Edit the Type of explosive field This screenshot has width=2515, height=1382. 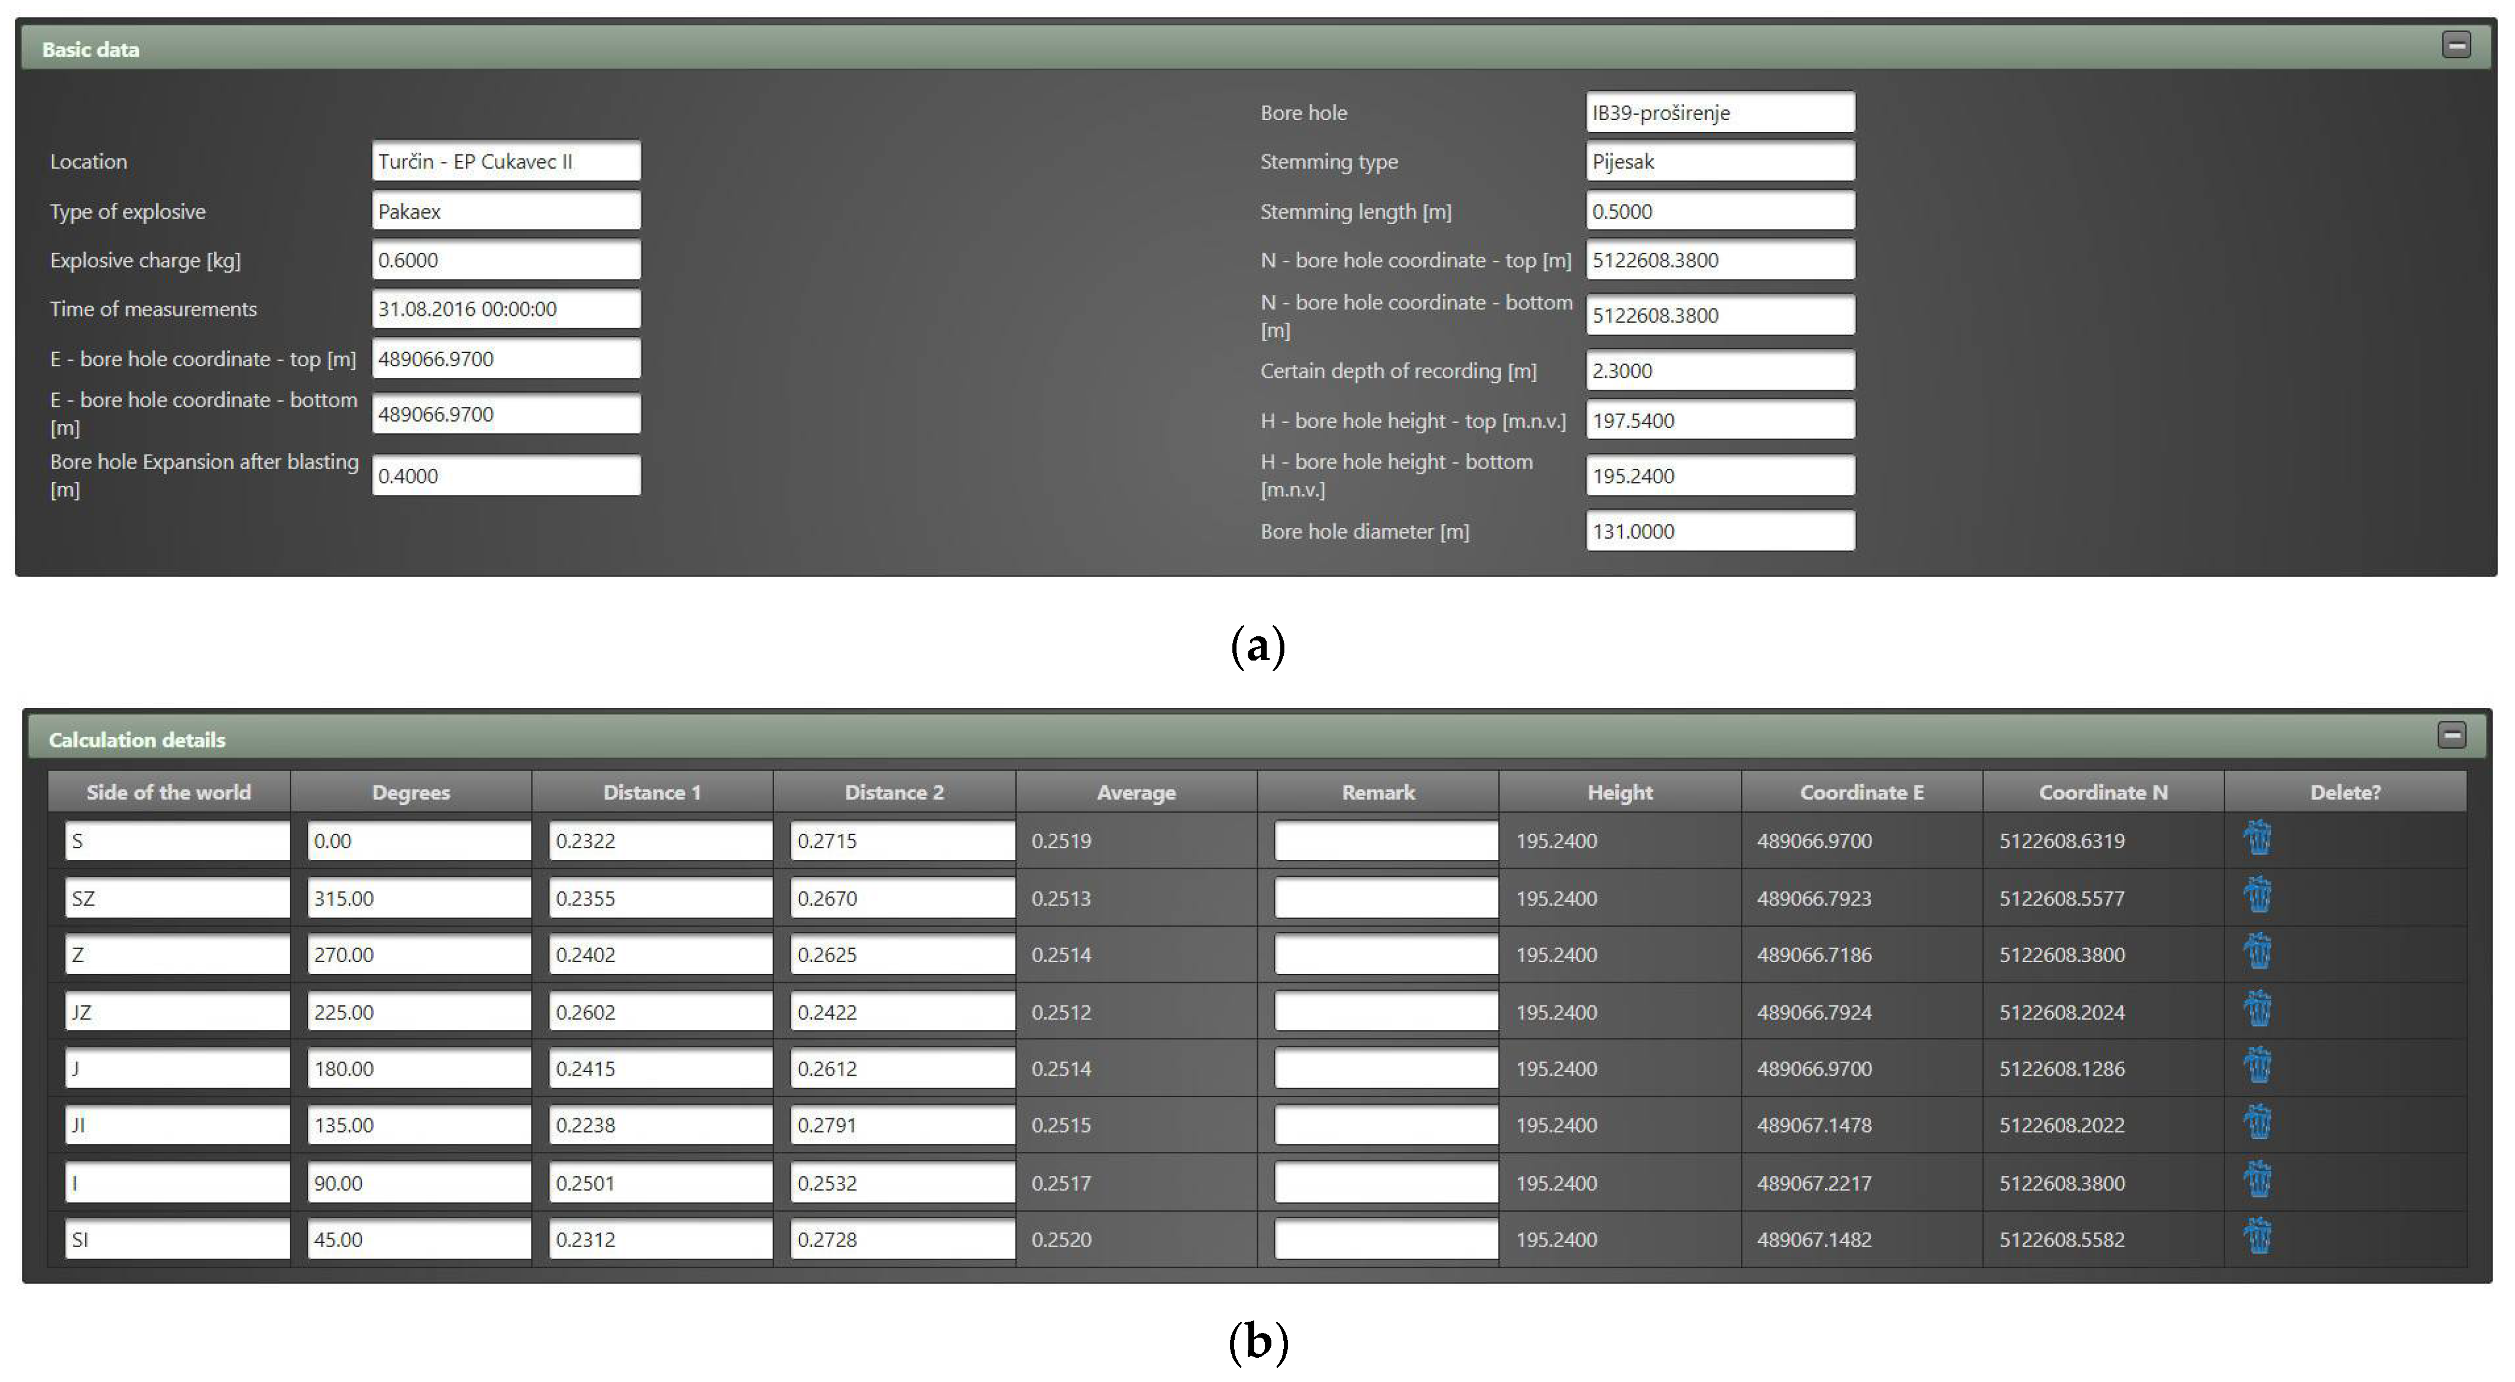click(x=506, y=211)
